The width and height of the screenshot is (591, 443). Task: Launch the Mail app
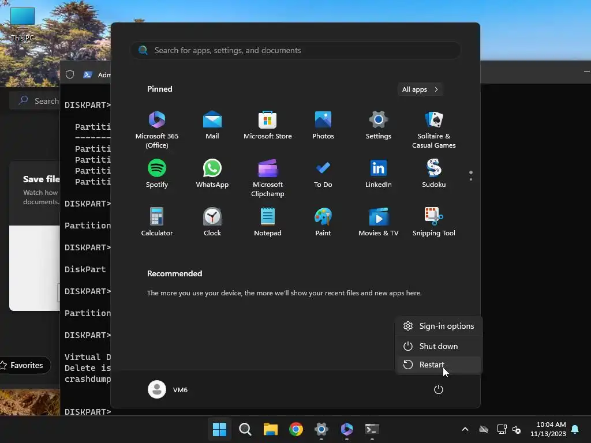(x=212, y=125)
